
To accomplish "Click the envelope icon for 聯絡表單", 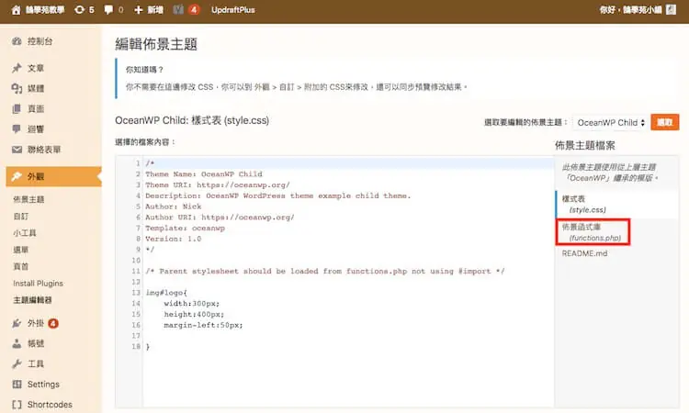I will 17,150.
